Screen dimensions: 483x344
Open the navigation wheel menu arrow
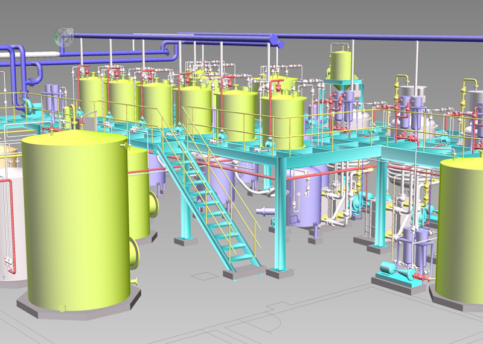tap(72, 45)
